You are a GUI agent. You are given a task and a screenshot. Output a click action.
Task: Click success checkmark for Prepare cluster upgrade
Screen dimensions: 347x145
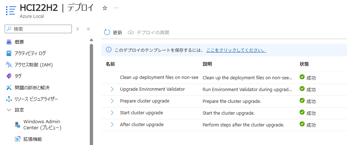[x=302, y=100]
